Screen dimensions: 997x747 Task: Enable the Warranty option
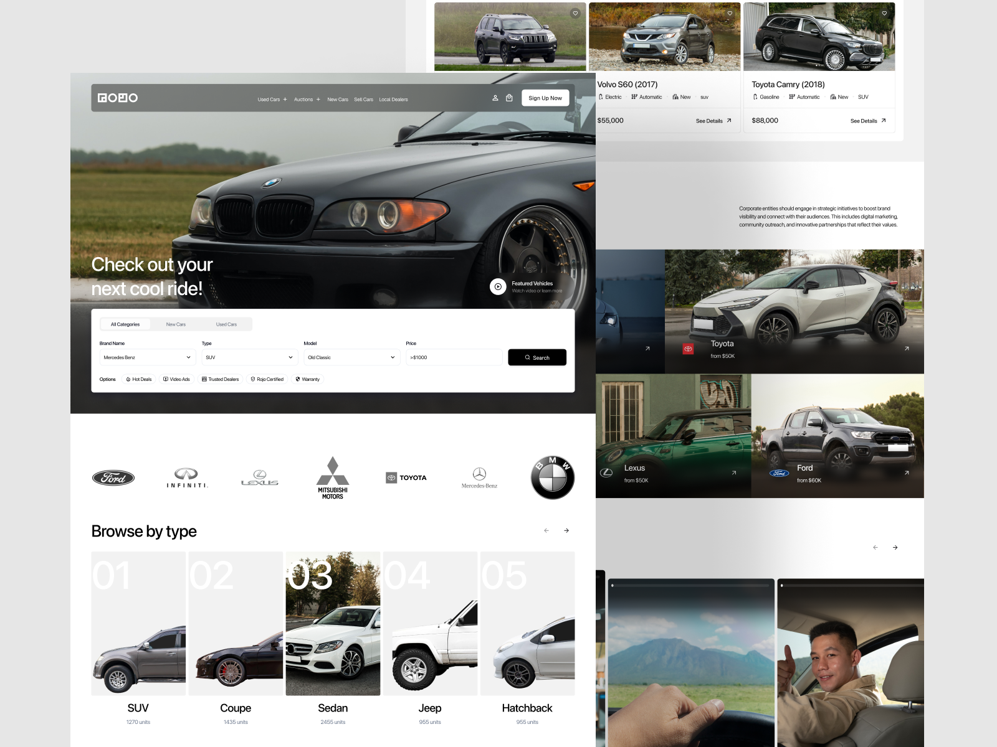pos(307,379)
